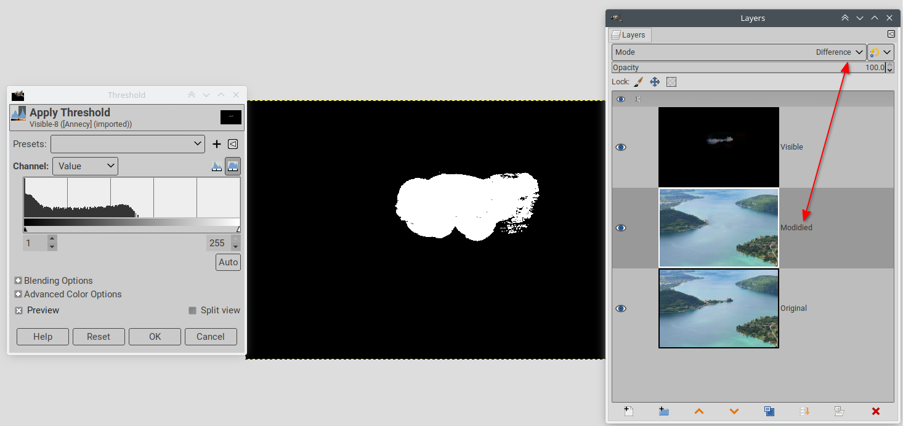The height and width of the screenshot is (426, 903).
Task: Raise the selected layer one step
Action: click(699, 411)
